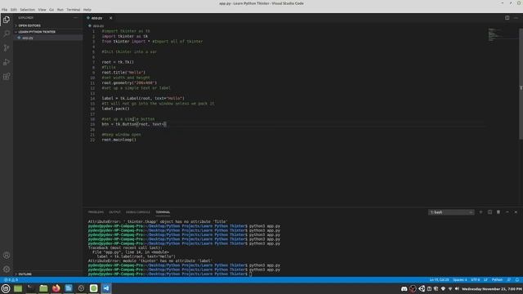
Task: Switch to the Debug Console tab
Action: (138, 212)
